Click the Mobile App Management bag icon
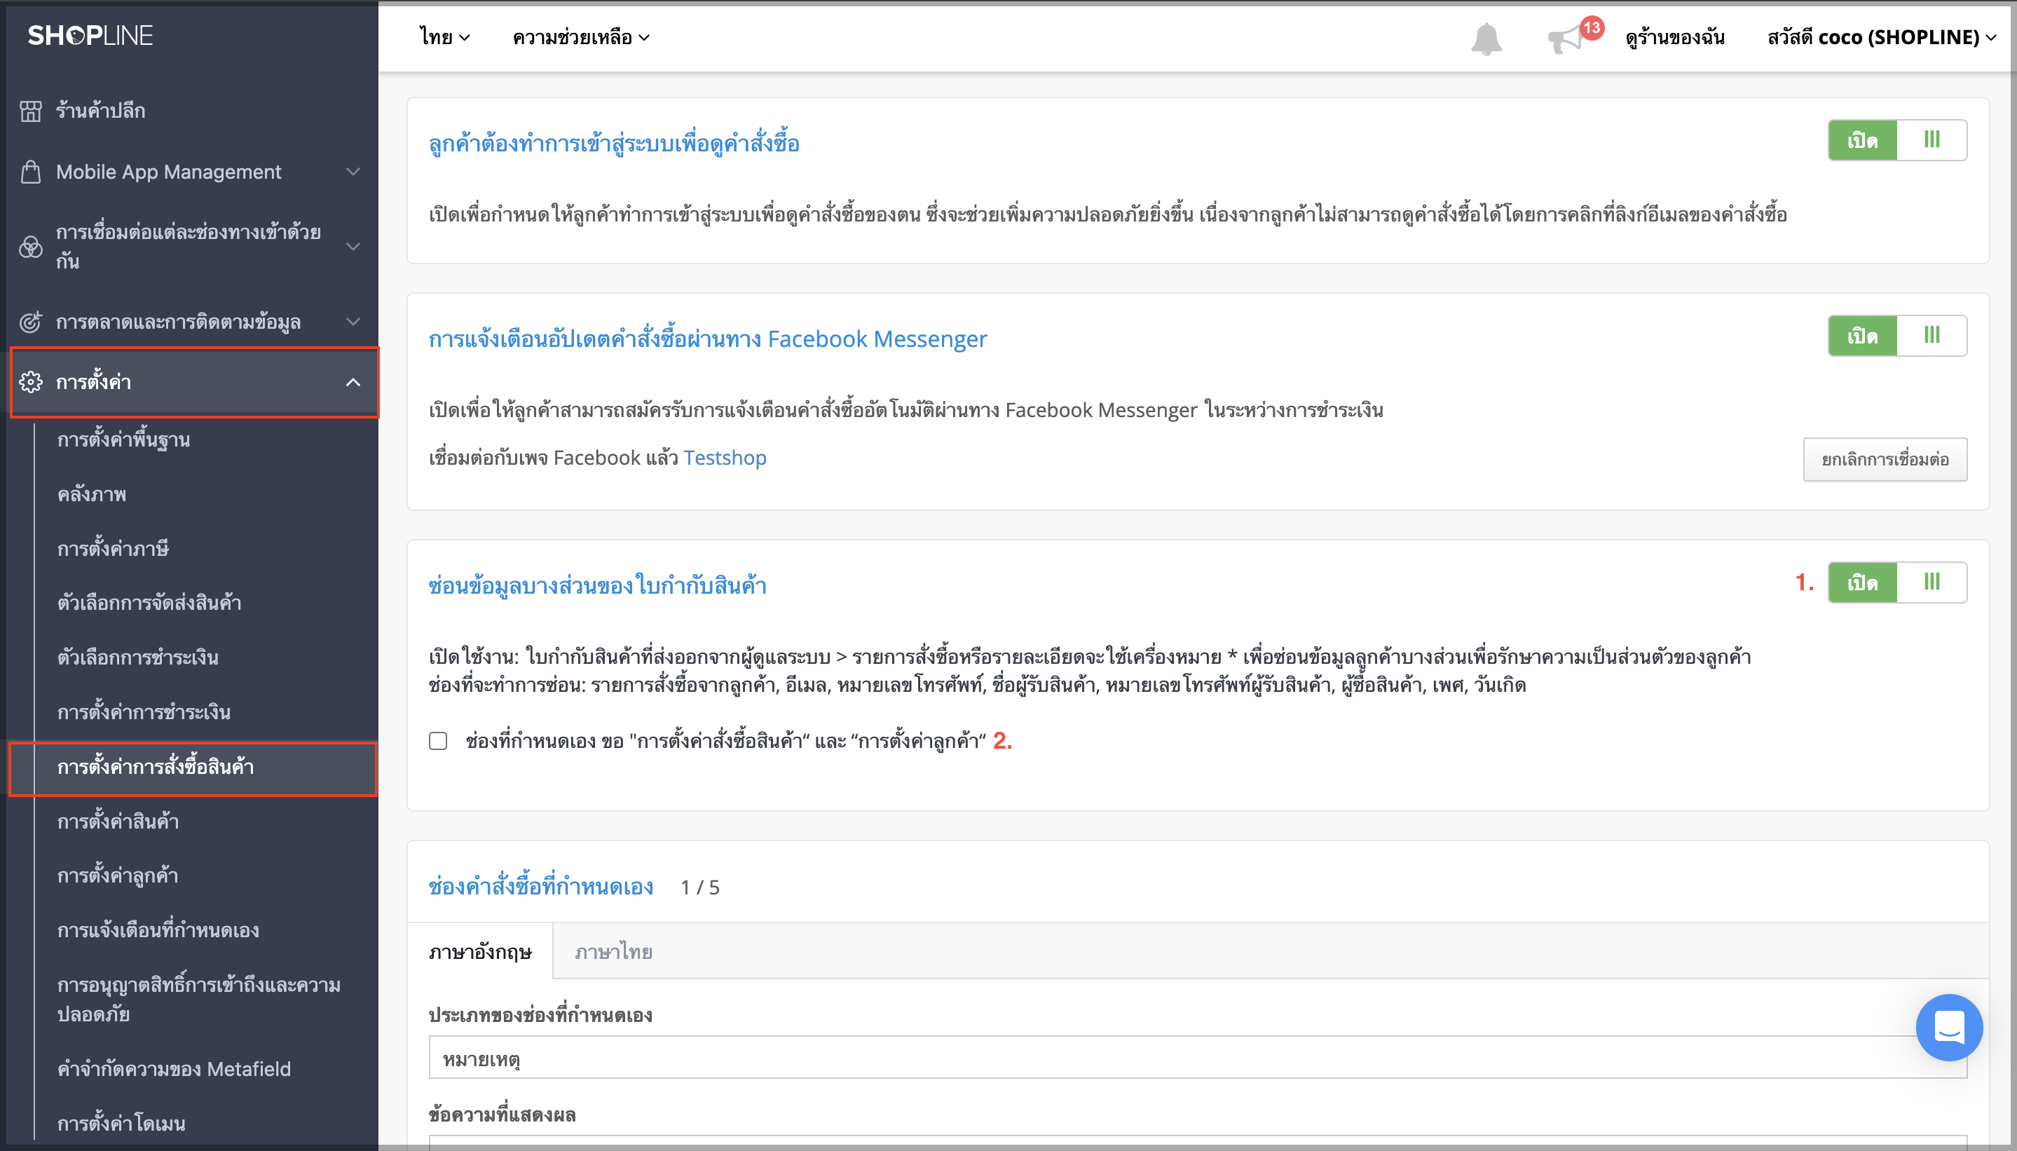 pos(31,172)
